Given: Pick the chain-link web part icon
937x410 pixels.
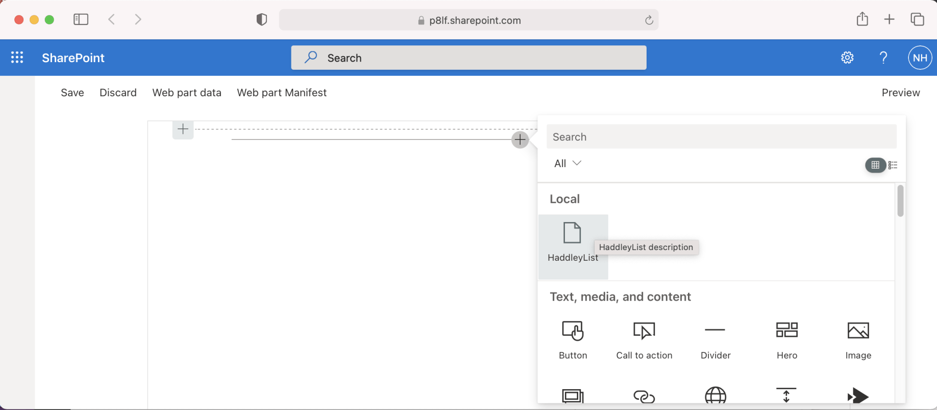Looking at the screenshot, I should click(x=644, y=396).
